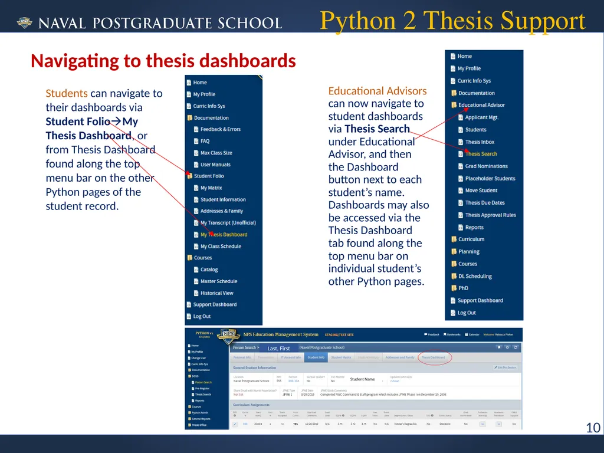604x453 pixels.
Task: Open Students under Educational Advisor
Action: (476, 130)
